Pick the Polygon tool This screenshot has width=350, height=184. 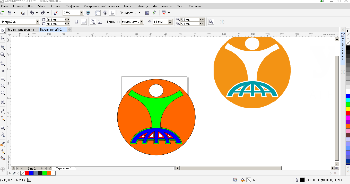click(3, 93)
